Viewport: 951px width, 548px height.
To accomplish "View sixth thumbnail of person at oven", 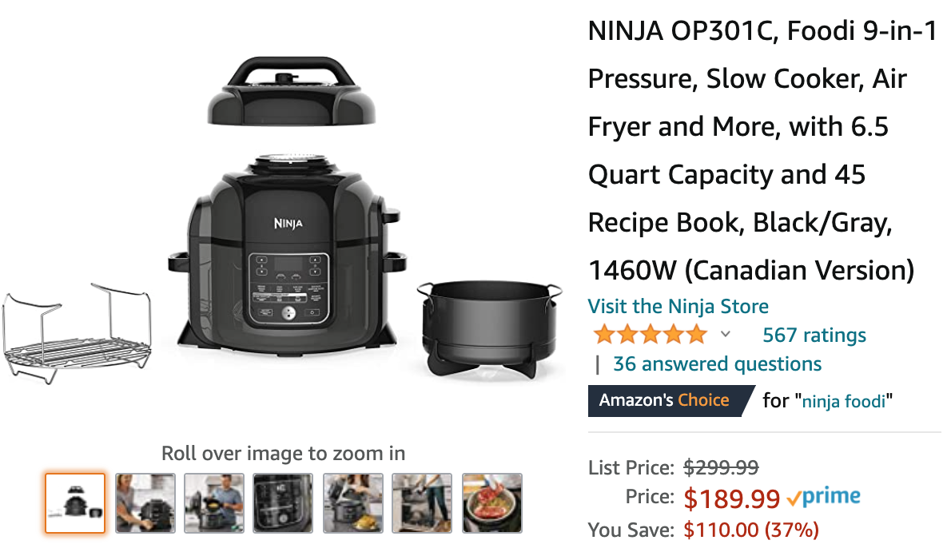I will (x=422, y=503).
